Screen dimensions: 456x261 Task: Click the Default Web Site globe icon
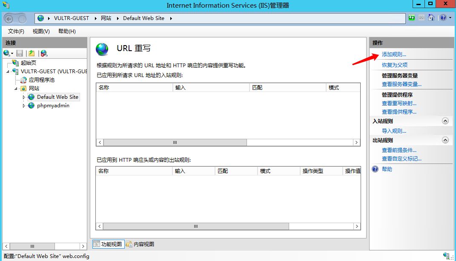tap(32, 97)
